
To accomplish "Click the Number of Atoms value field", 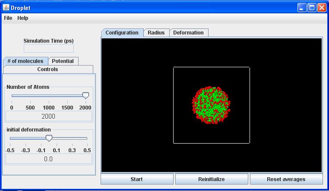I will click(48, 116).
